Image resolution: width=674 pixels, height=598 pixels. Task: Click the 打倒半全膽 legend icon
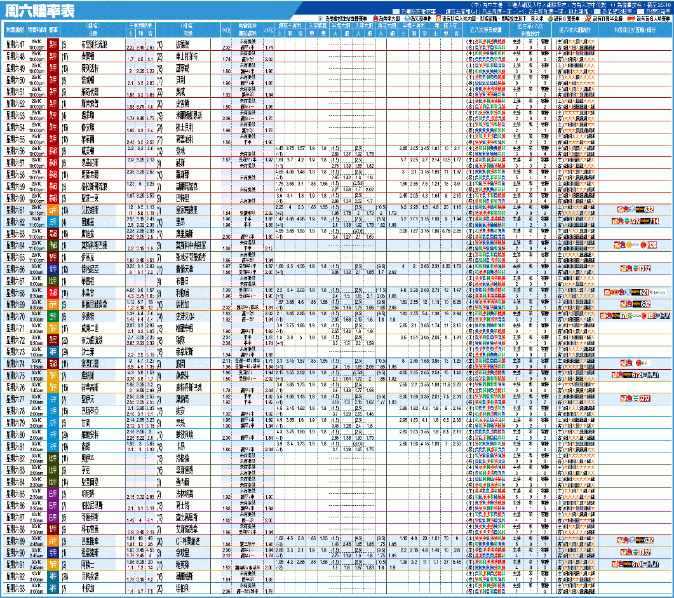588,18
